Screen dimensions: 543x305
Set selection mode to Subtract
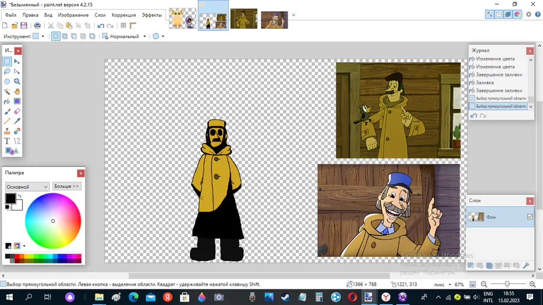pos(74,36)
